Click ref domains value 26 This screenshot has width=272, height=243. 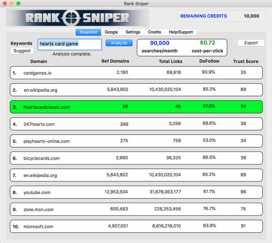pyautogui.click(x=125, y=107)
